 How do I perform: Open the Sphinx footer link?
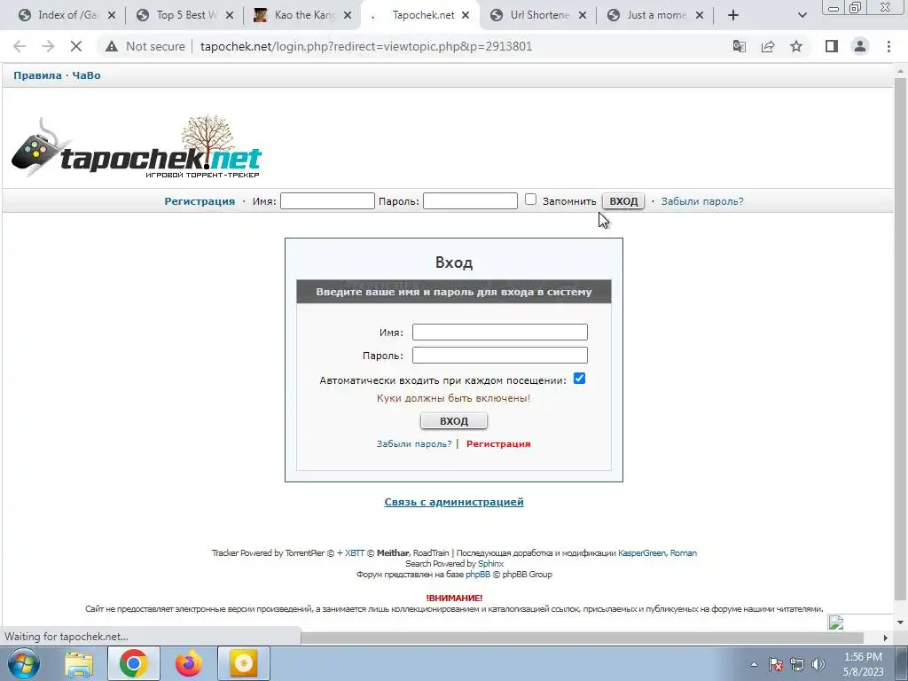490,563
